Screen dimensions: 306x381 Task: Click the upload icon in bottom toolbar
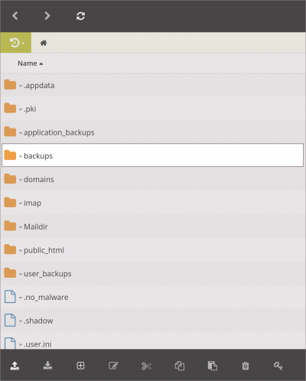coord(15,366)
